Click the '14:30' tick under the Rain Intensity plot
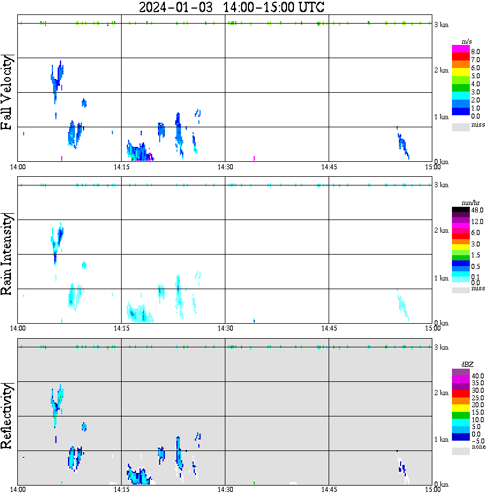Image resolution: width=490 pixels, height=500 pixels. [225, 328]
